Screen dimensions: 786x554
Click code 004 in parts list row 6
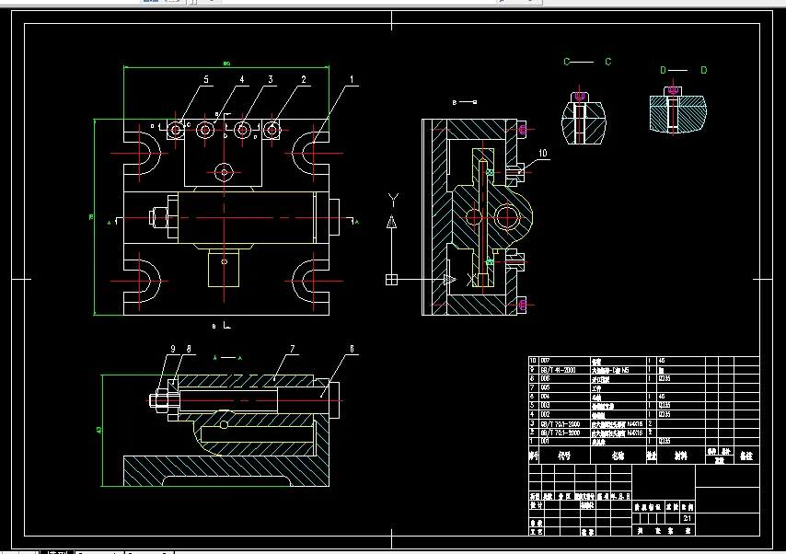click(x=546, y=397)
